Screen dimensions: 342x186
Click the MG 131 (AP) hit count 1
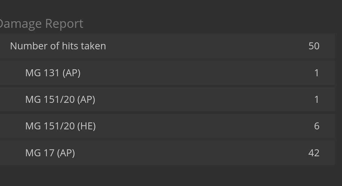pos(316,73)
